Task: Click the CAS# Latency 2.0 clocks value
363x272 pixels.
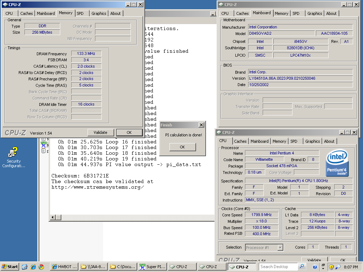Action: [x=86, y=66]
